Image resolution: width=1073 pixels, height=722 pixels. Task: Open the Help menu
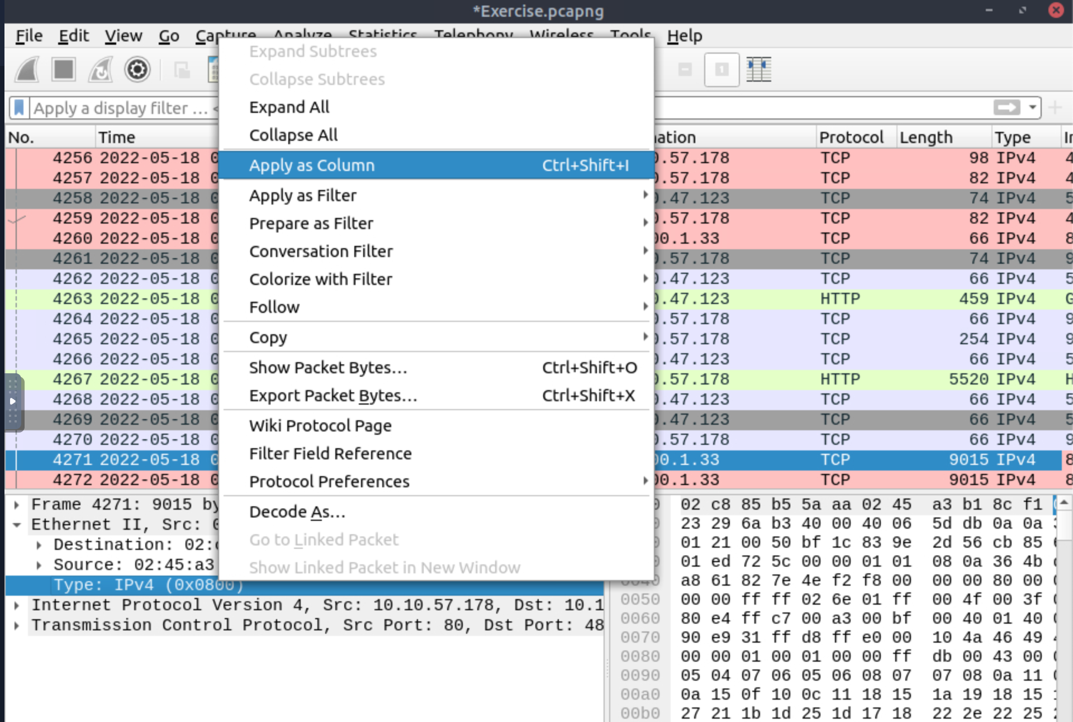pos(684,36)
